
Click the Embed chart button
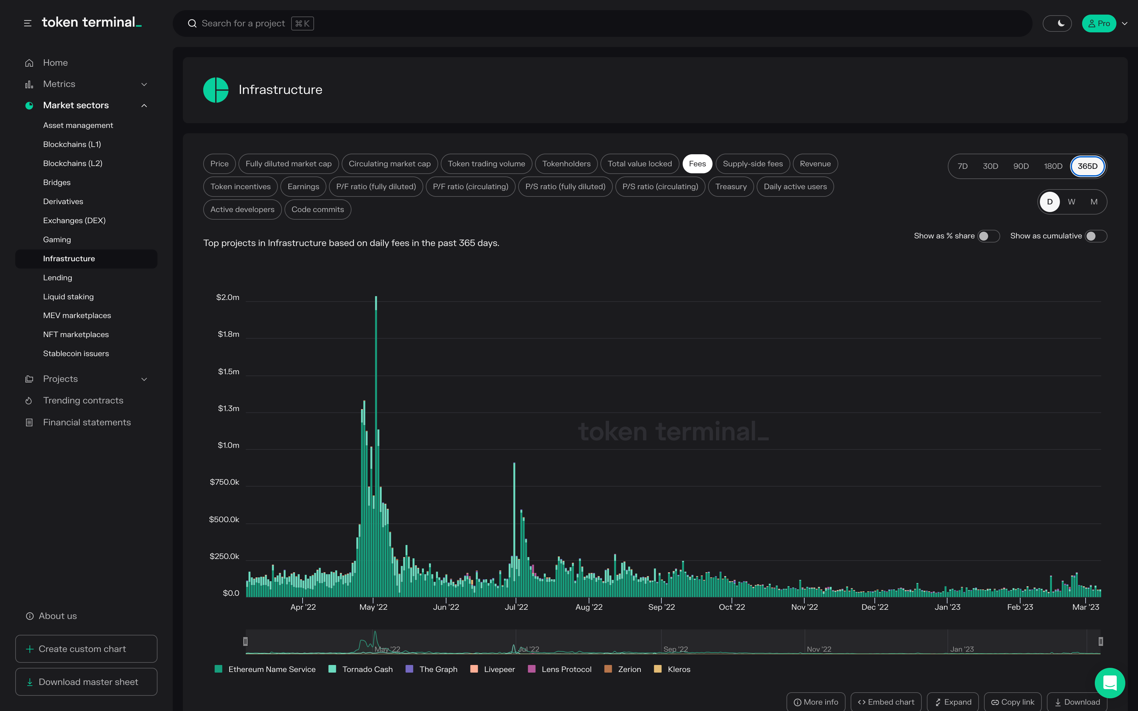[886, 702]
